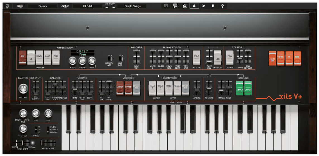Open the XILS-lab author selector field

click(x=87, y=6)
